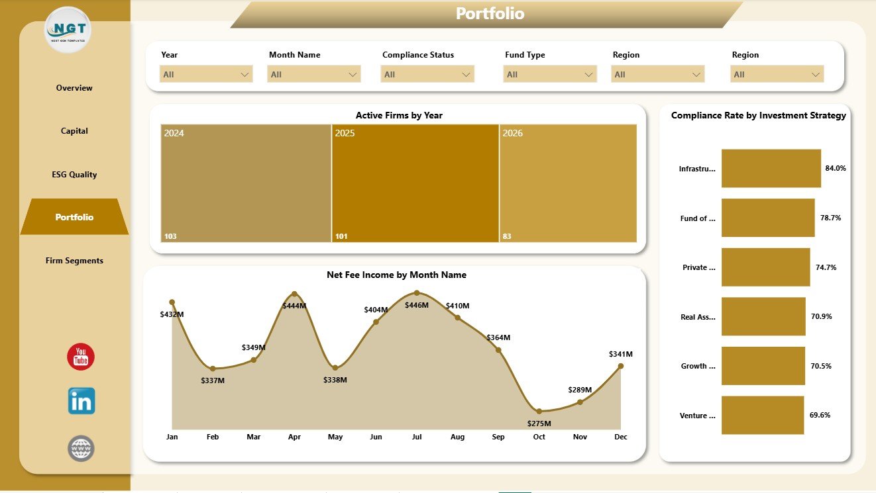Select the October $275M low point
This screenshot has width=876, height=493.
pos(539,412)
